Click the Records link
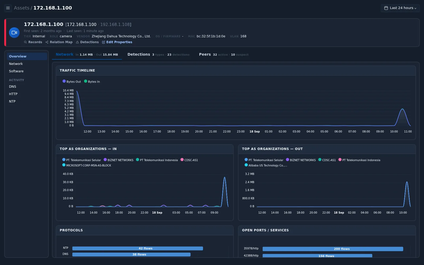The width and height of the screenshot is (424, 265). [x=33, y=42]
